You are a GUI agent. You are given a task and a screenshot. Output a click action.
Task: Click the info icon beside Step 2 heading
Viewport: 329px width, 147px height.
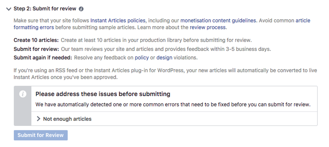point(81,9)
